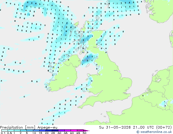Click the '45' legend scale label
The height and width of the screenshot is (134, 173).
[x=78, y=133]
